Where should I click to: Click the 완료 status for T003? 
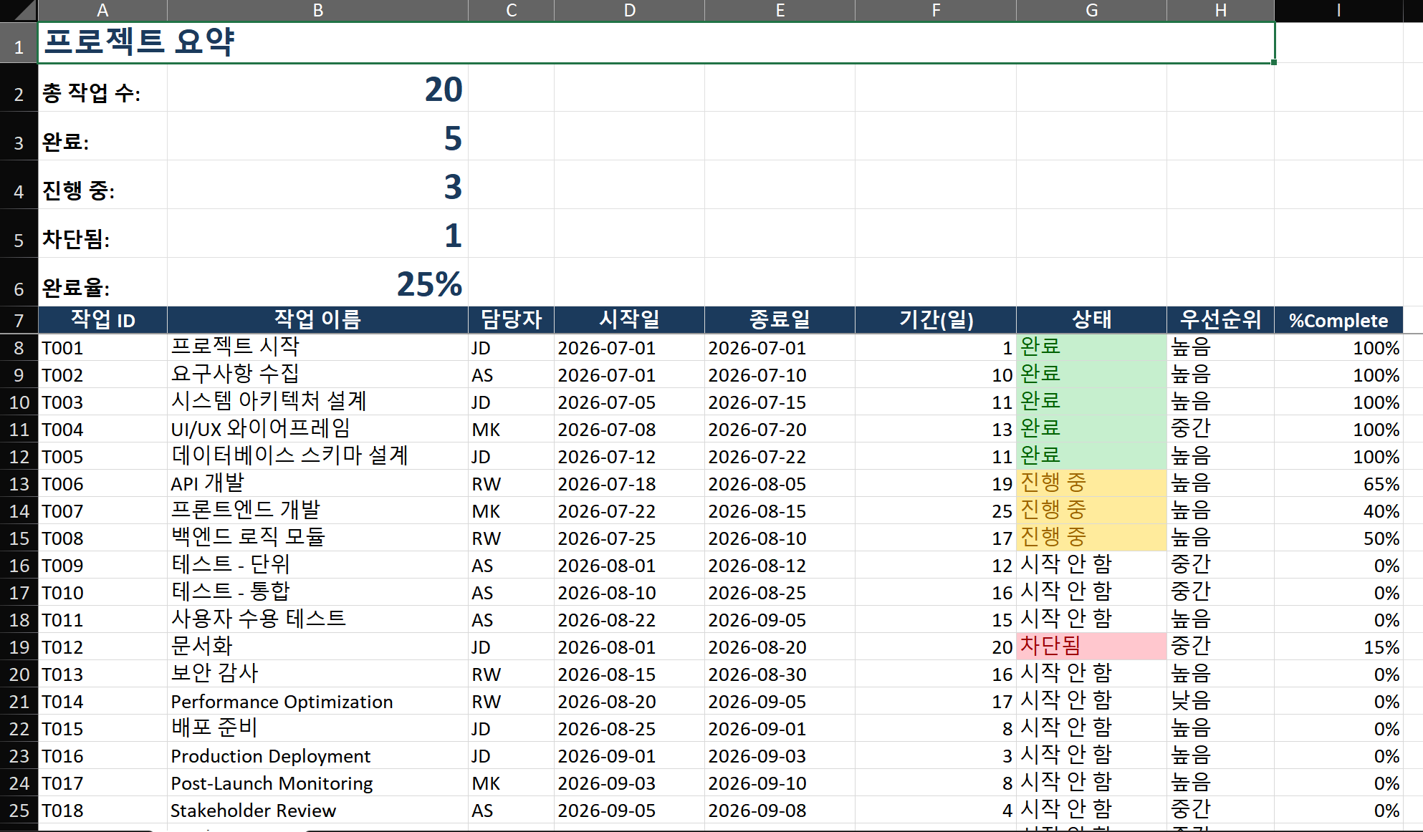1091,402
